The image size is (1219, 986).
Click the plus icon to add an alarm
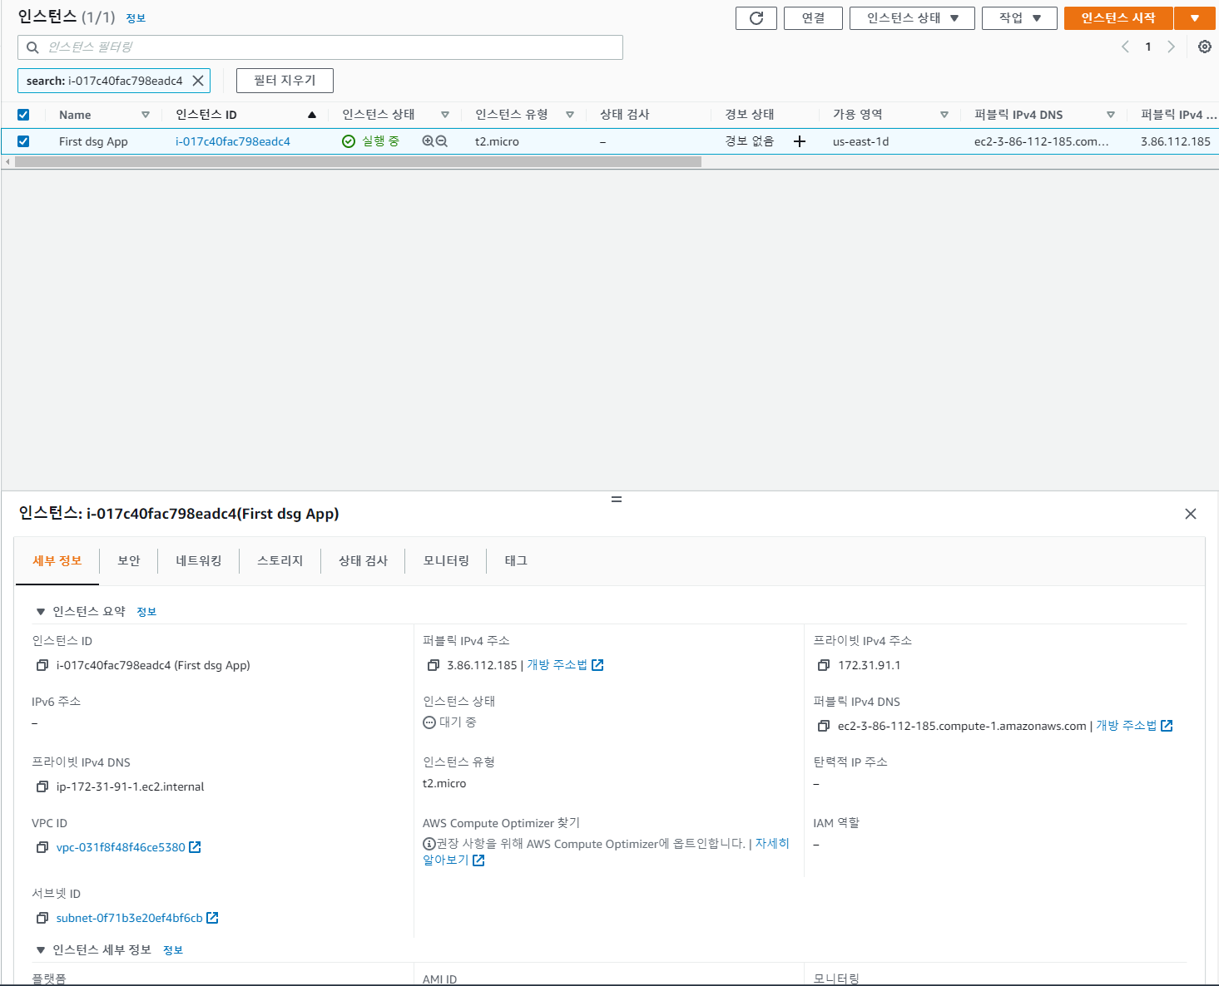click(x=799, y=141)
